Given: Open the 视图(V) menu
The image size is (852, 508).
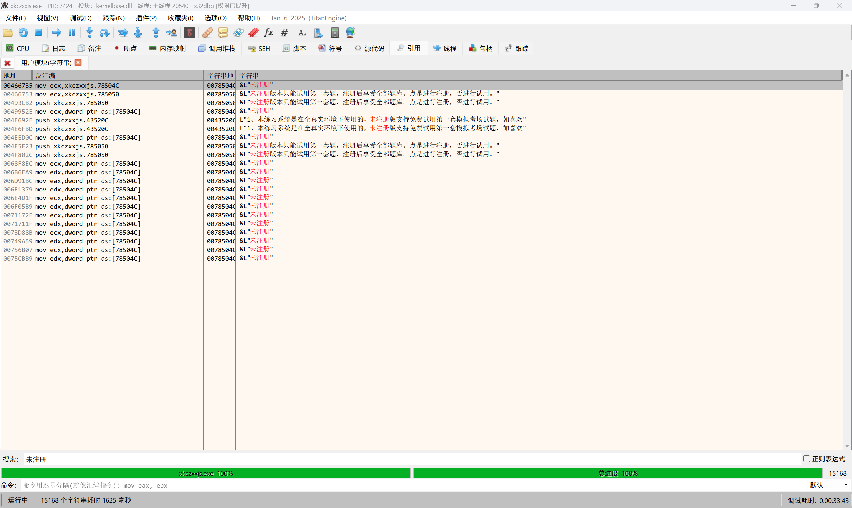Looking at the screenshot, I should point(47,18).
